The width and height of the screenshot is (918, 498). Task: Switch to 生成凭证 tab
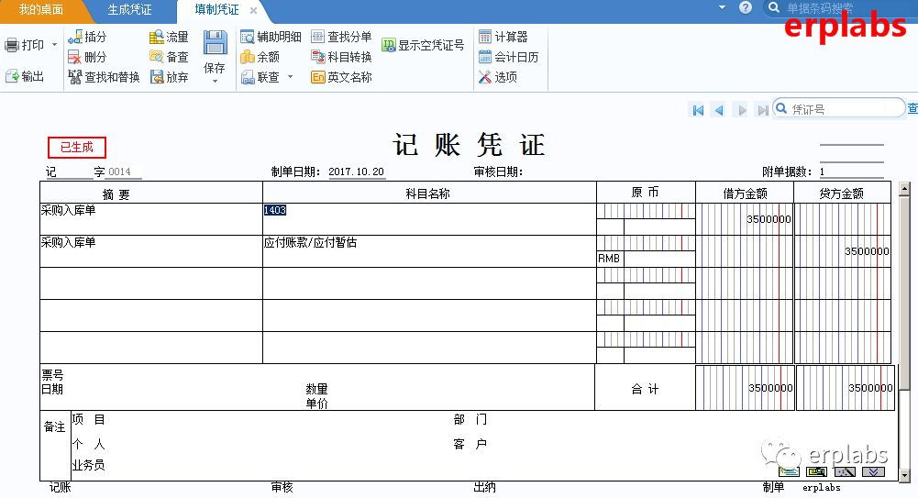point(129,9)
